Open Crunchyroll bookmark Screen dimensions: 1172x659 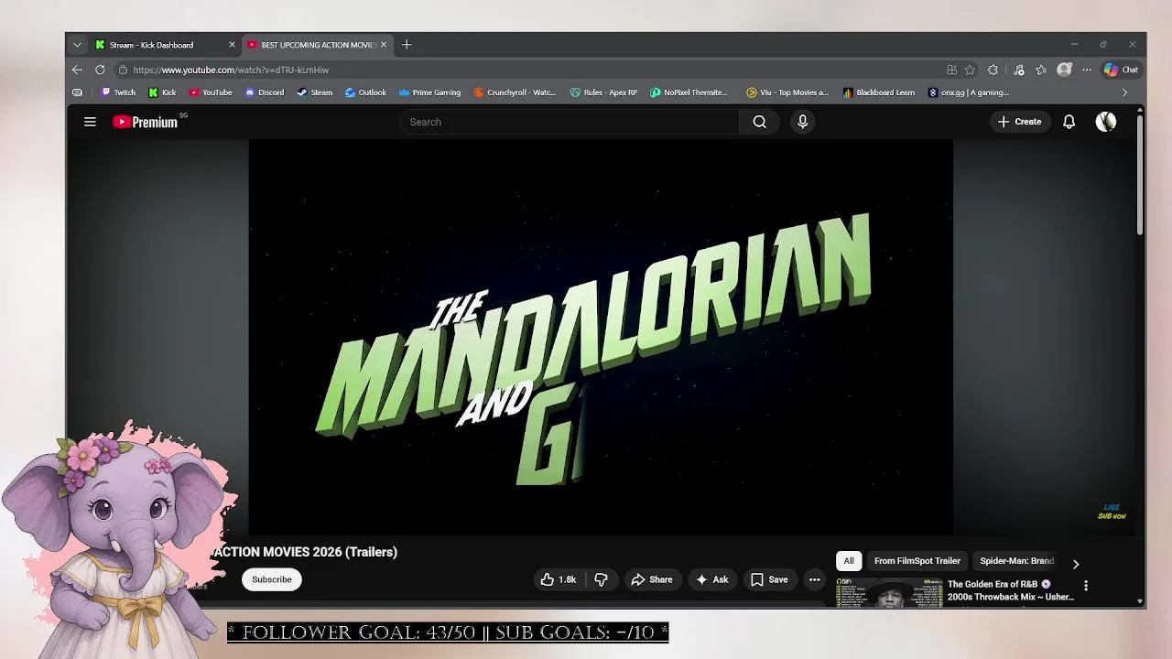tap(515, 92)
